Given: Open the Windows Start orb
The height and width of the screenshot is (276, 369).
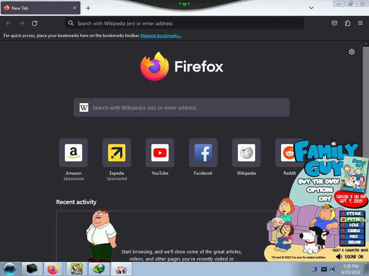Looking at the screenshot, I should 10,269.
